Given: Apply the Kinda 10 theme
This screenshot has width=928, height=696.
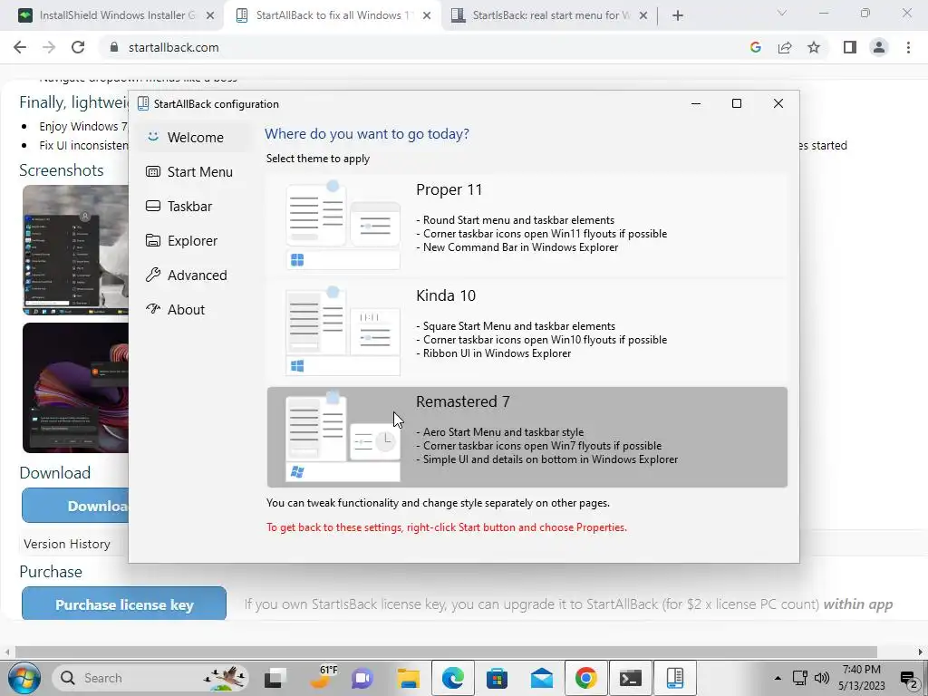Looking at the screenshot, I should (527, 332).
